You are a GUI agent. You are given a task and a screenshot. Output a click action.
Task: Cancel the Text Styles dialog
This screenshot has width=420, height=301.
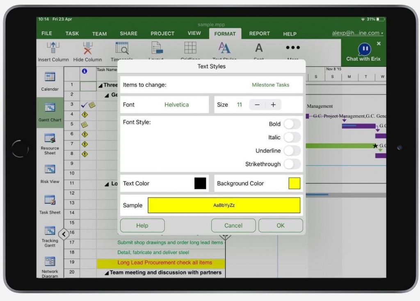233,225
